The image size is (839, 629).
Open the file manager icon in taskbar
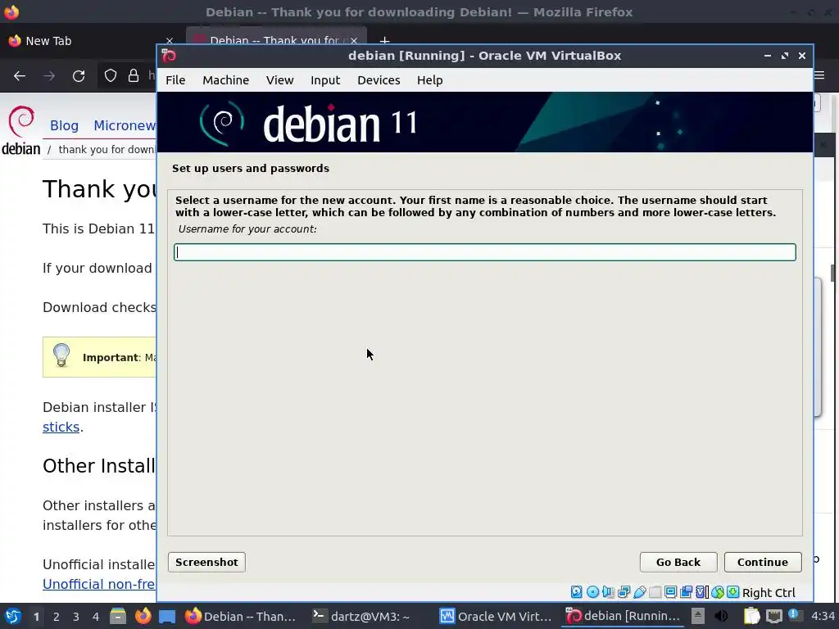(118, 616)
